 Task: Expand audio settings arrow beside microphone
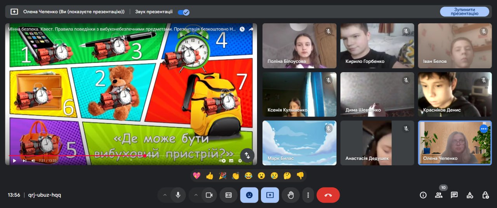point(165,195)
